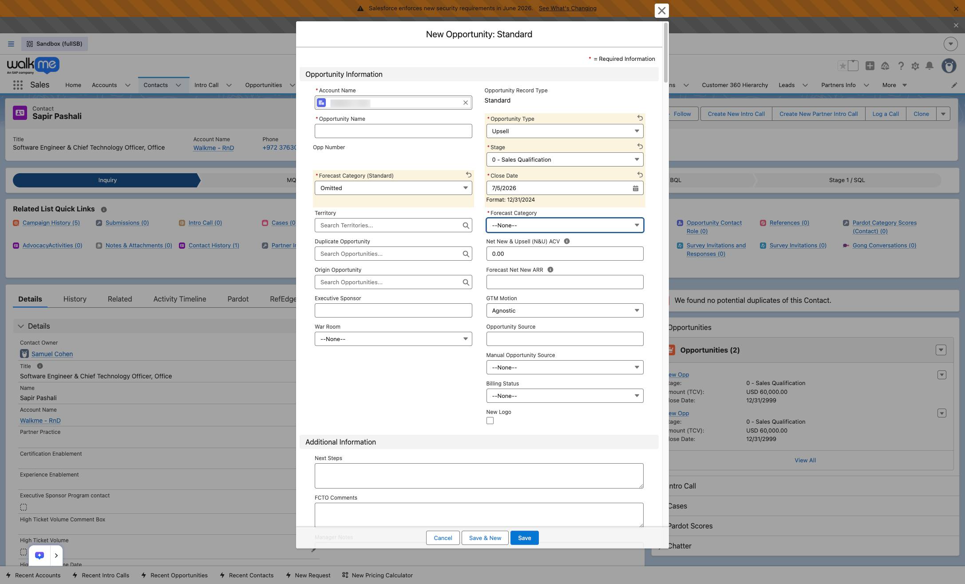Click the Save button
The height and width of the screenshot is (584, 965).
pyautogui.click(x=524, y=538)
